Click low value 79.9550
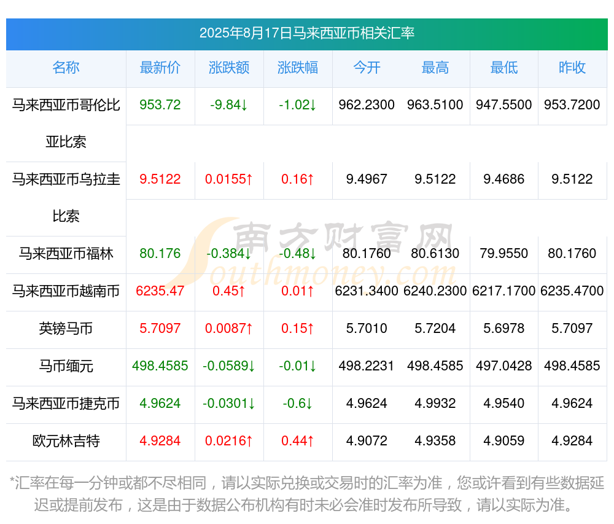Image resolution: width=614 pixels, height=524 pixels. tap(504, 254)
